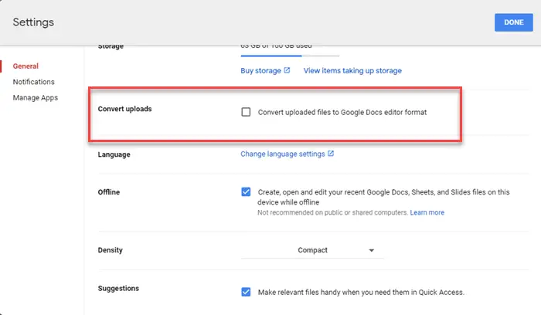Click external-link icon beside language settings
Viewport: 541px width, 315px height.
331,154
